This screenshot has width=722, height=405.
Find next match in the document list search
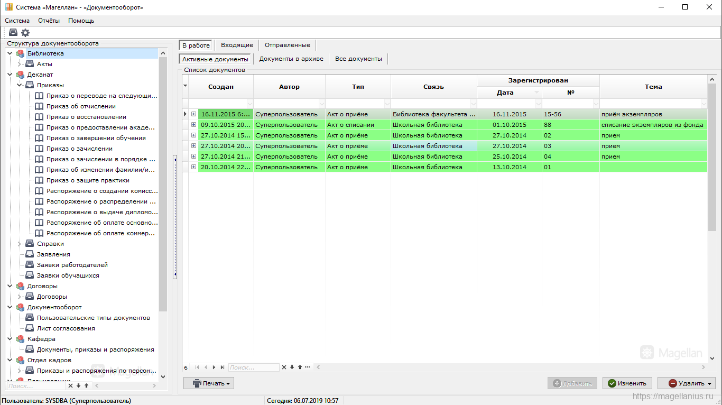click(292, 367)
